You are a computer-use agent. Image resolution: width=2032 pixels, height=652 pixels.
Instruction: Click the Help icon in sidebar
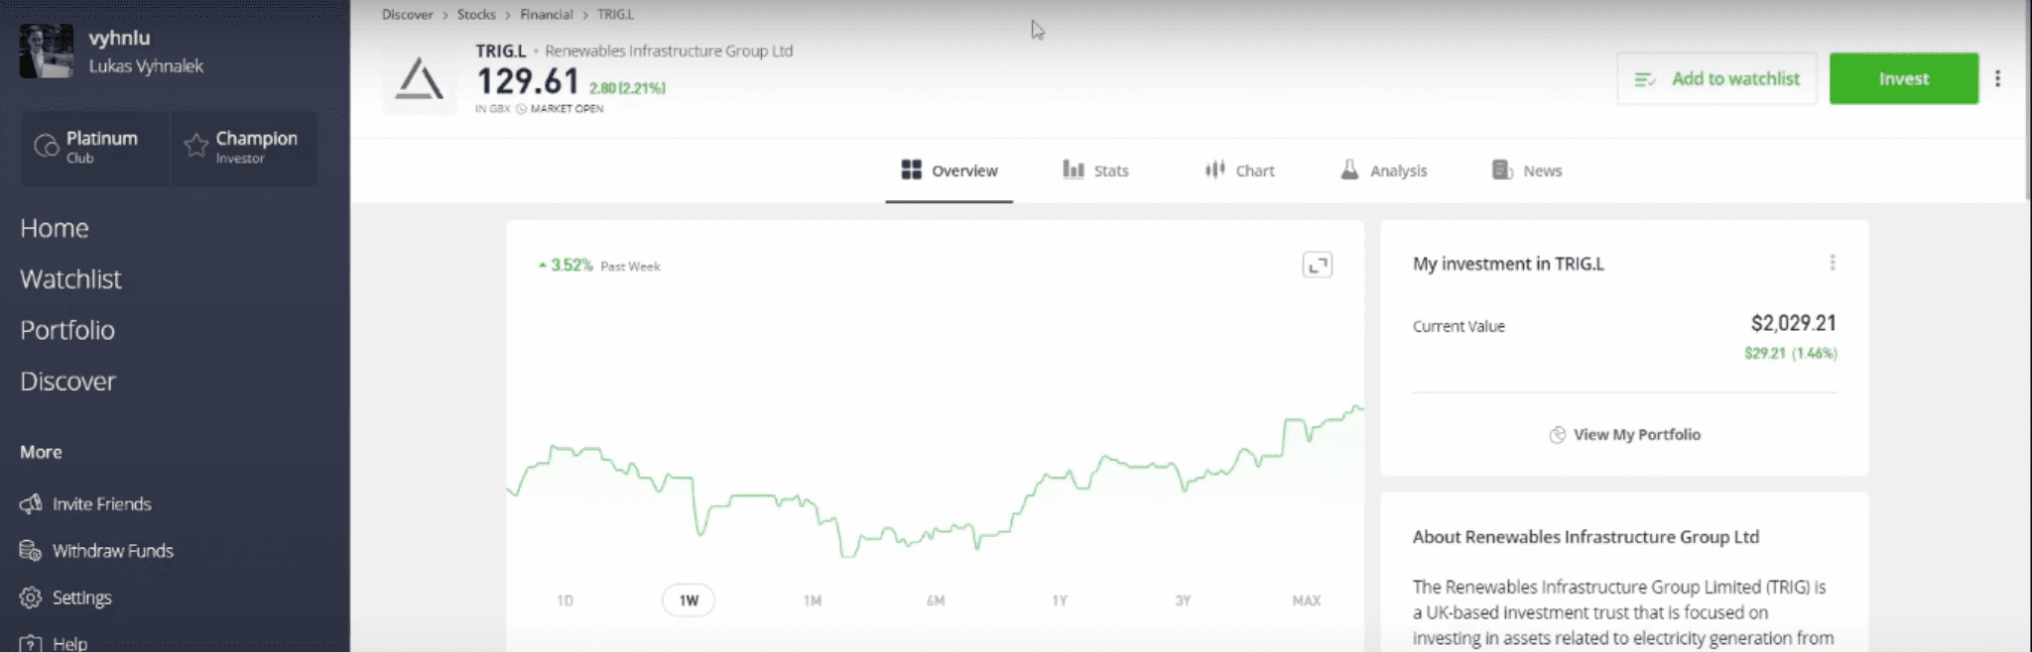31,643
